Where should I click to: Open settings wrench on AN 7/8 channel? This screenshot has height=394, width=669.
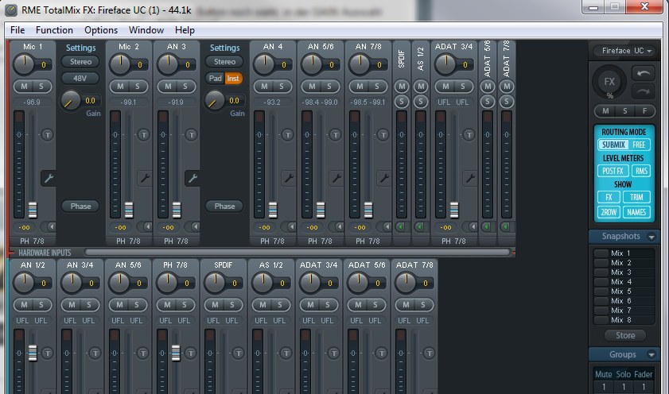pyautogui.click(x=384, y=178)
